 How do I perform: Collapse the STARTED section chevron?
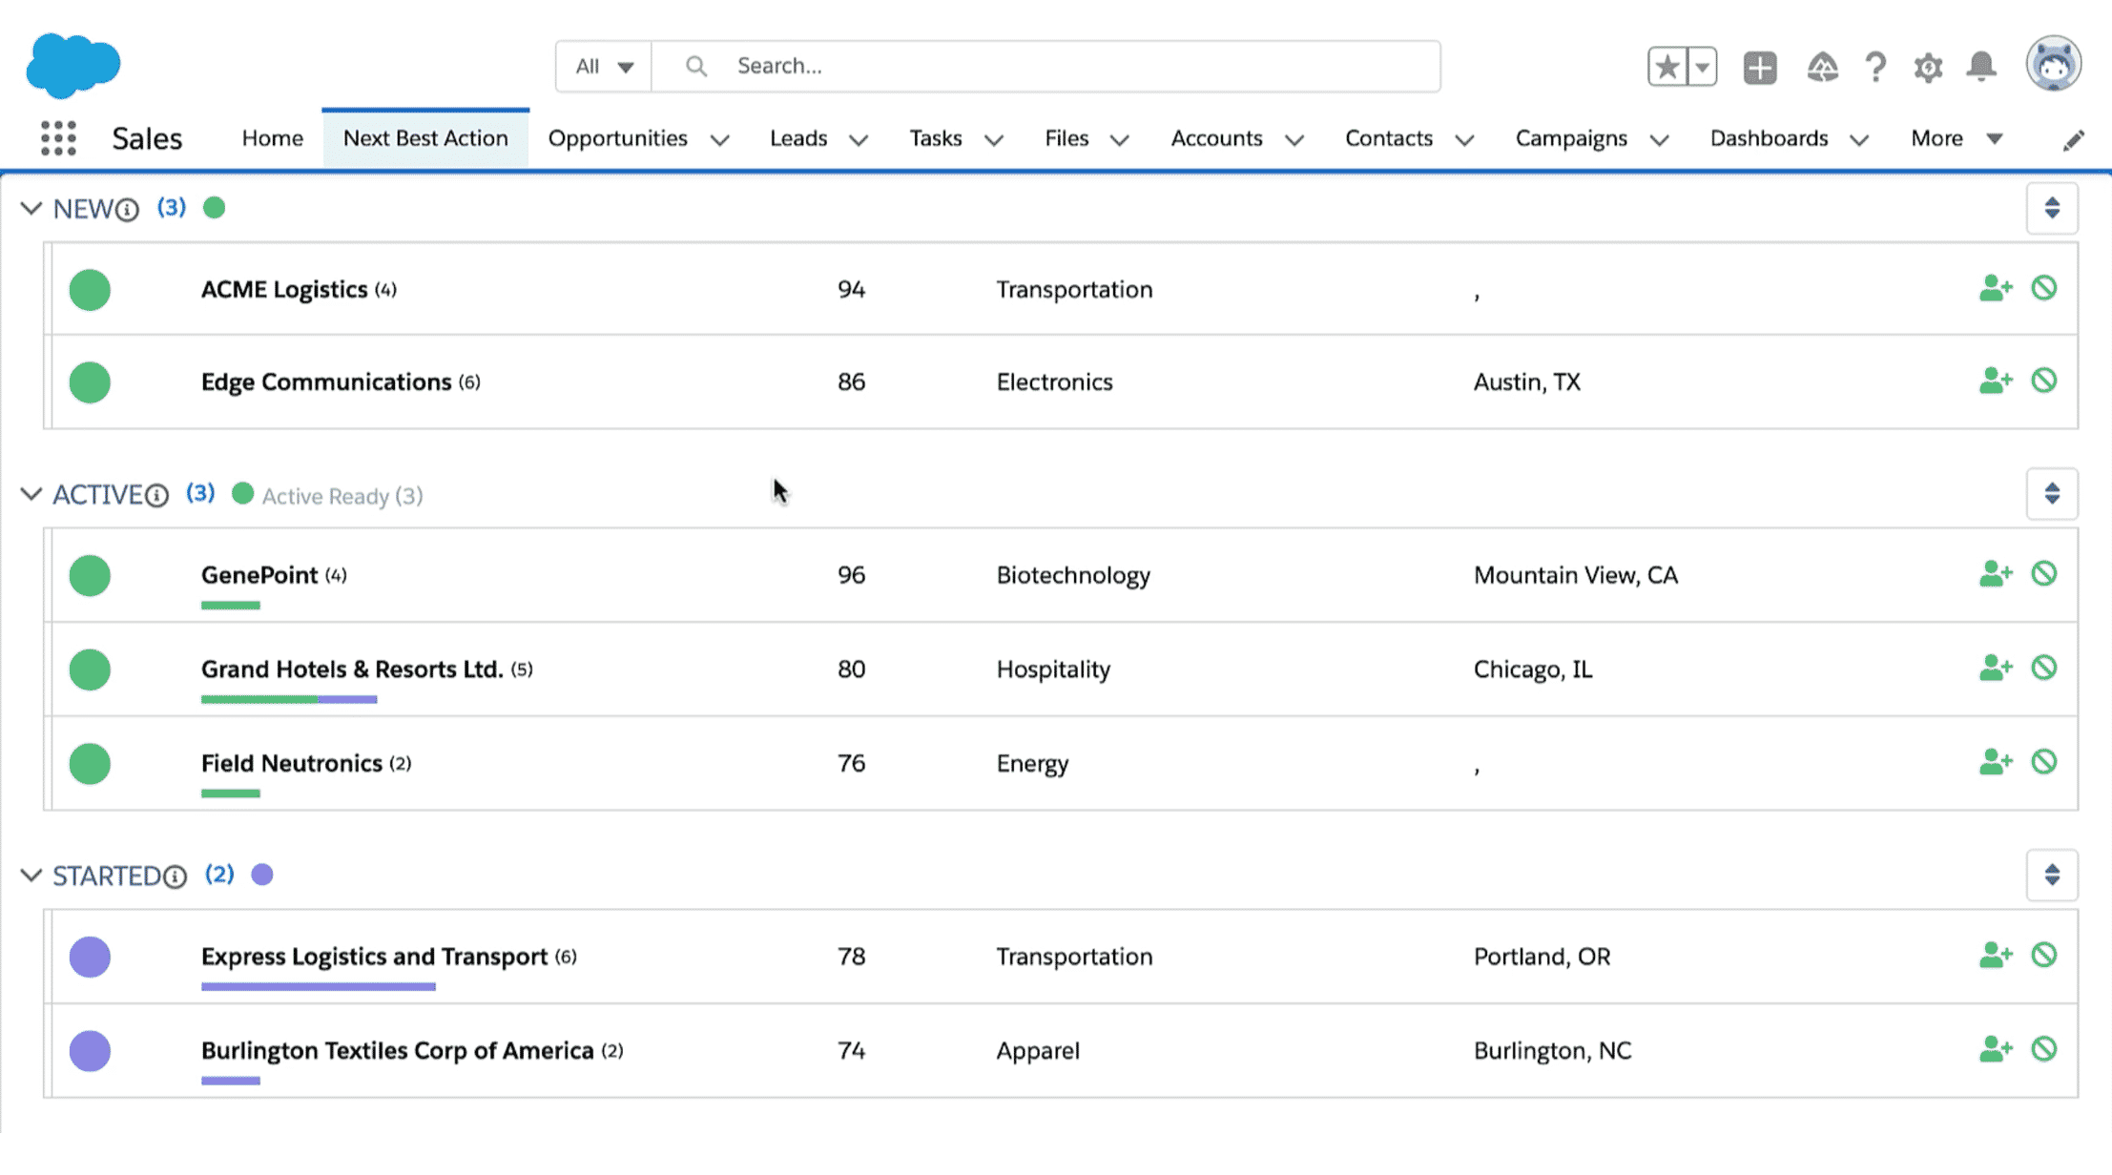coord(31,876)
